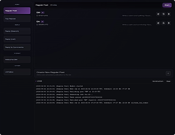Delete the GN post with trash icon
Viewport: 175px width, 135px height.
coord(169,23)
